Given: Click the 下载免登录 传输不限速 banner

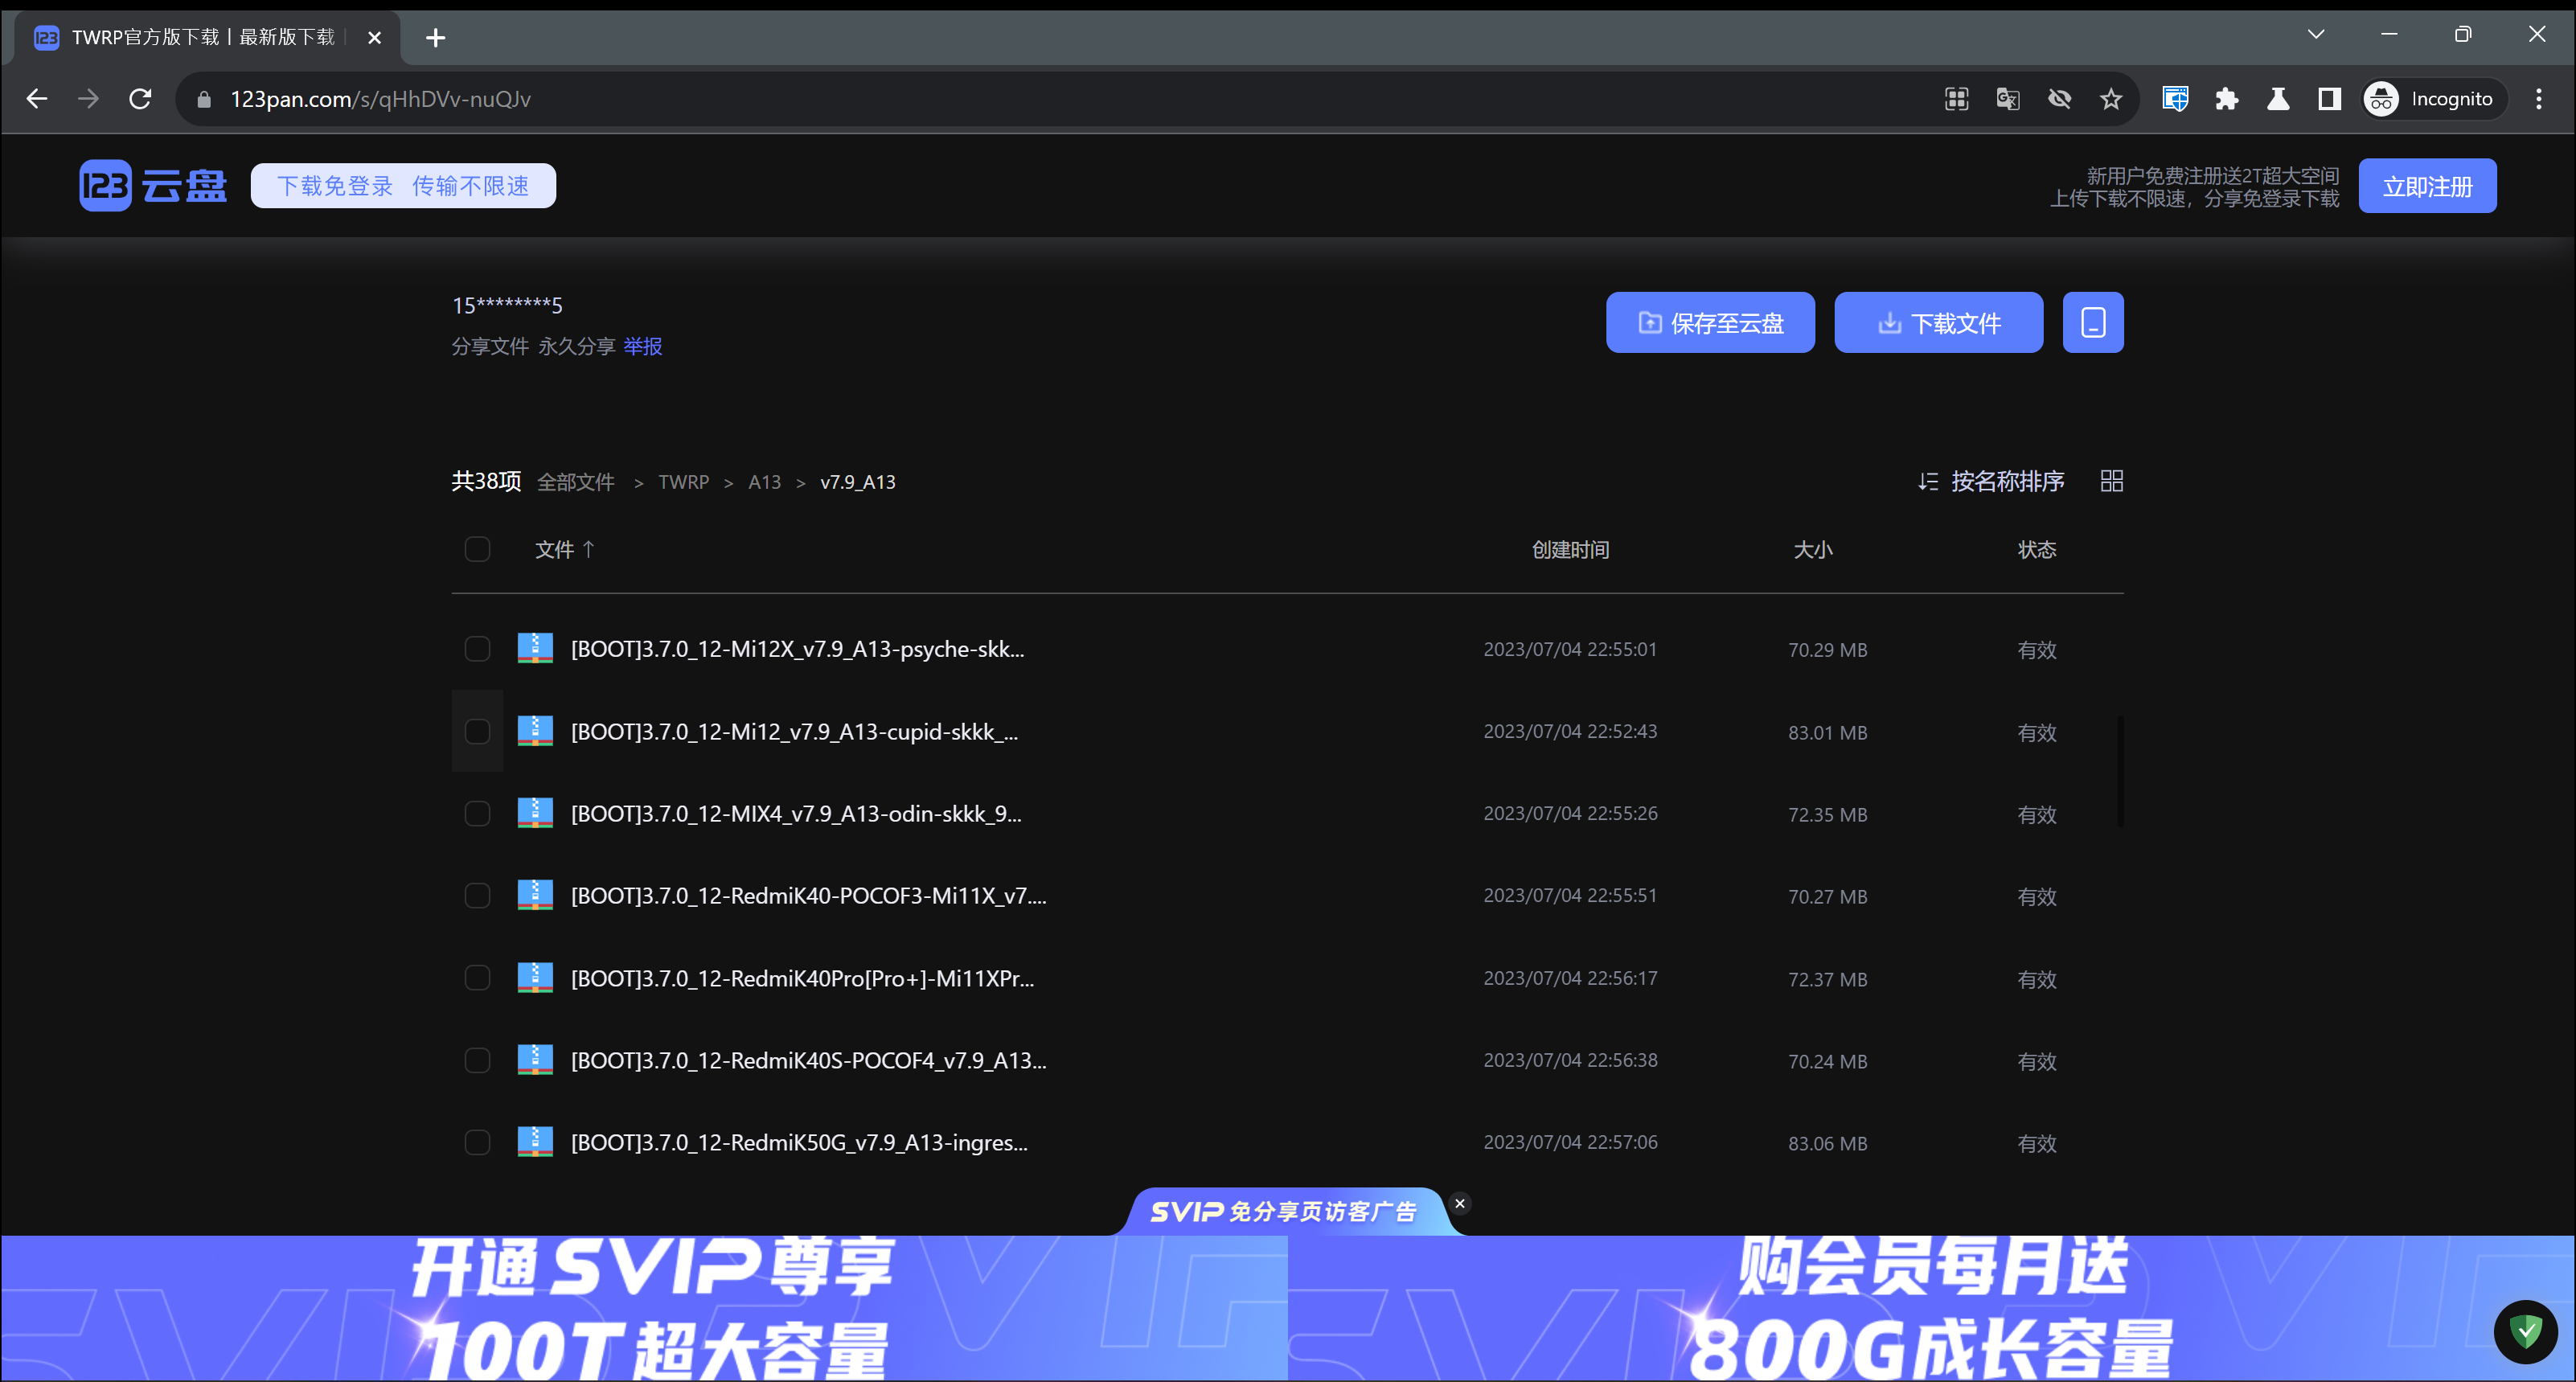Looking at the screenshot, I should pyautogui.click(x=403, y=186).
